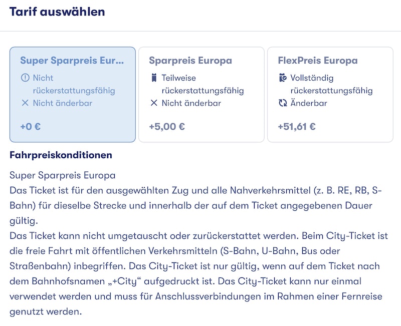Click the fully refundable icon in FlexPreis Europa

pos(283,78)
